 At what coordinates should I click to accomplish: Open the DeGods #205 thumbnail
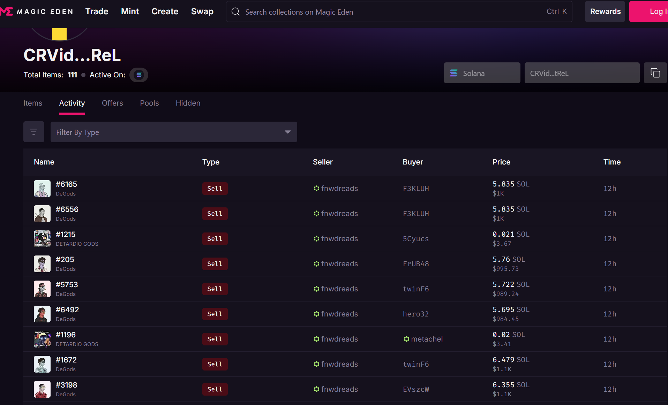[x=42, y=264]
